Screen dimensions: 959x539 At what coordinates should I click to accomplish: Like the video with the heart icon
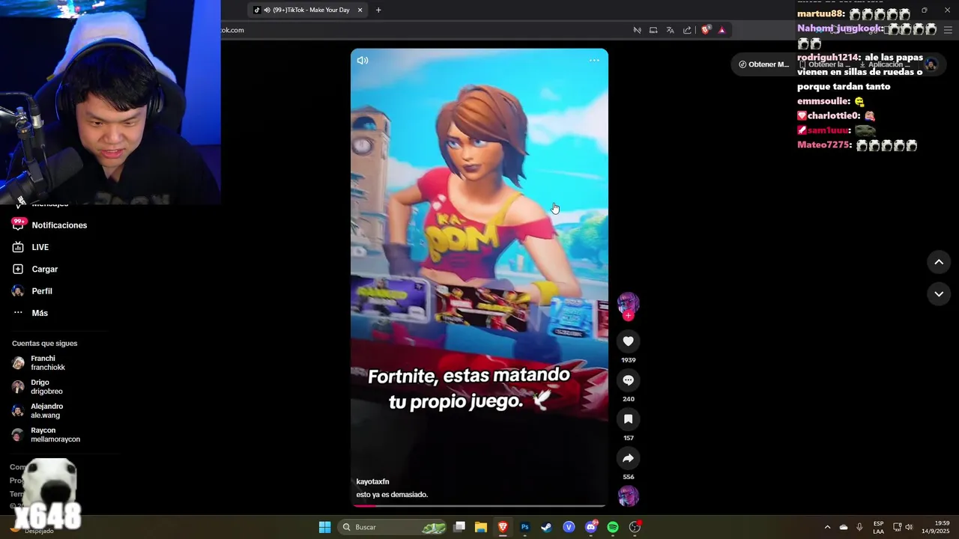pyautogui.click(x=628, y=341)
